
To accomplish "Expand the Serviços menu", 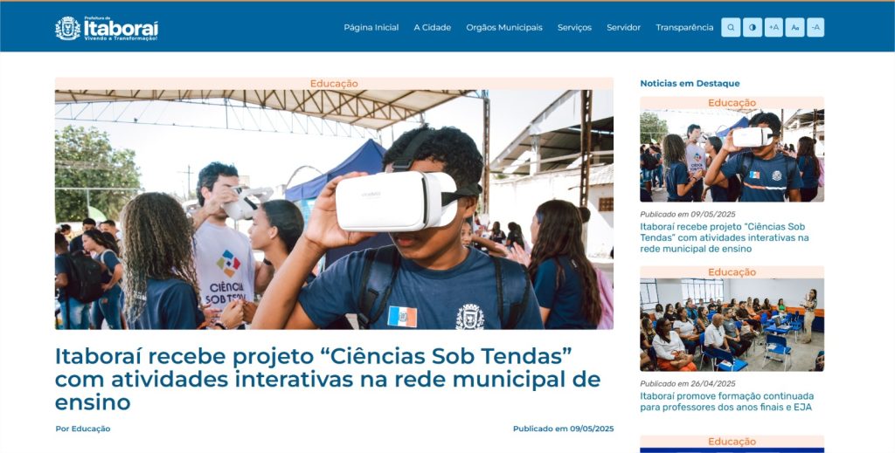I will [x=574, y=27].
